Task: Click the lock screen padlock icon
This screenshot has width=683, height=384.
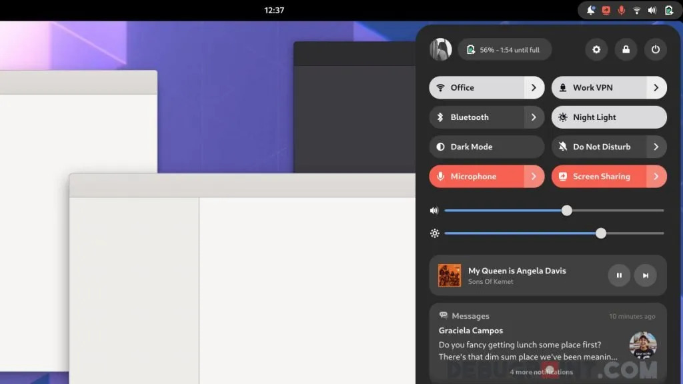Action: [626, 49]
